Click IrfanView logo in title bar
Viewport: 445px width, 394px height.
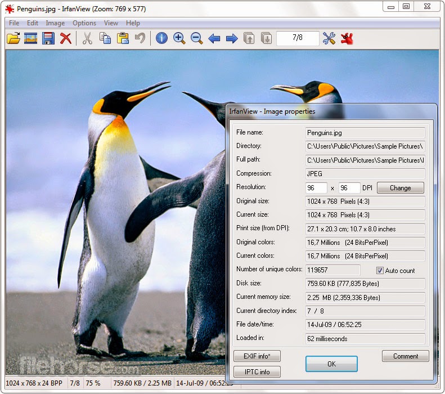[x=10, y=9]
